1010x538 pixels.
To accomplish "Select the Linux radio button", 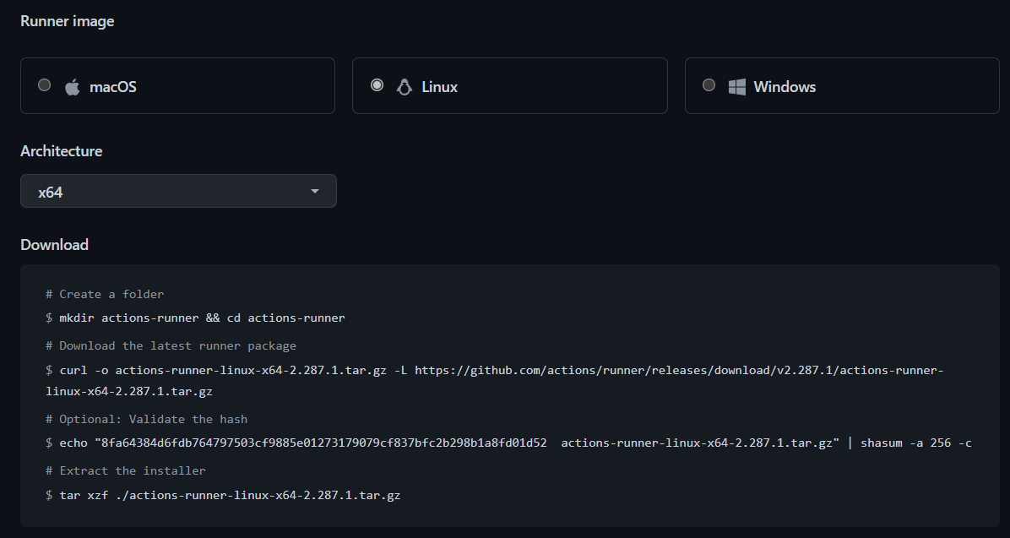I will [x=377, y=84].
